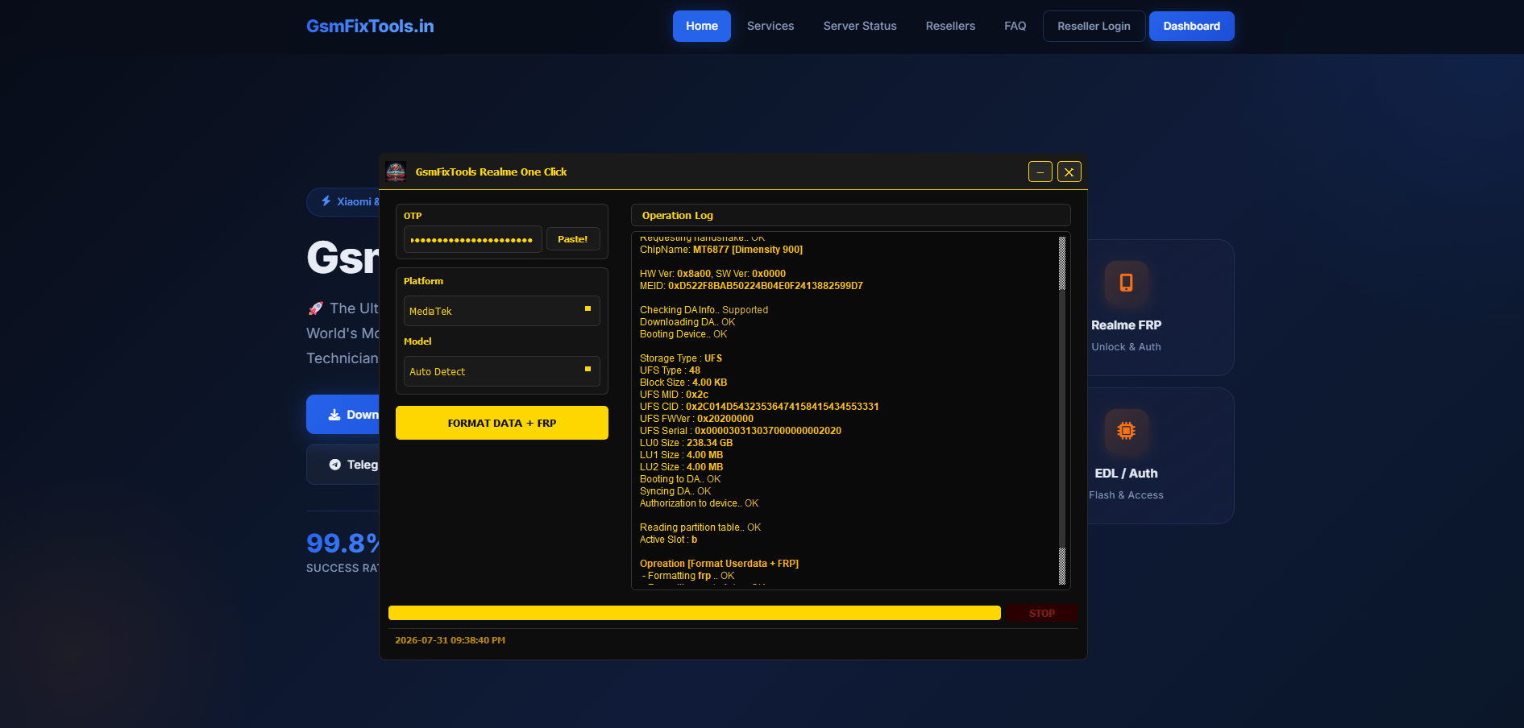1524x728 pixels.
Task: Click the timestamp 2026-07-31 09:38:40 PM
Action: pos(450,640)
